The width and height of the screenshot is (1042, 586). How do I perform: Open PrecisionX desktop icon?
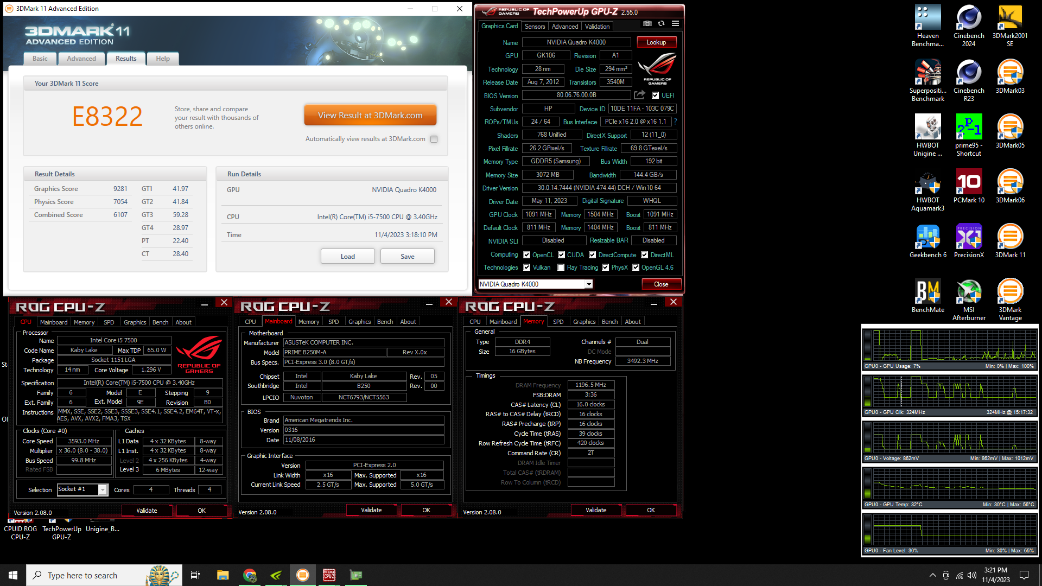click(969, 240)
